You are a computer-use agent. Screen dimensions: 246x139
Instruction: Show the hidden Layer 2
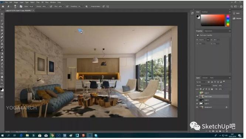[197, 93]
